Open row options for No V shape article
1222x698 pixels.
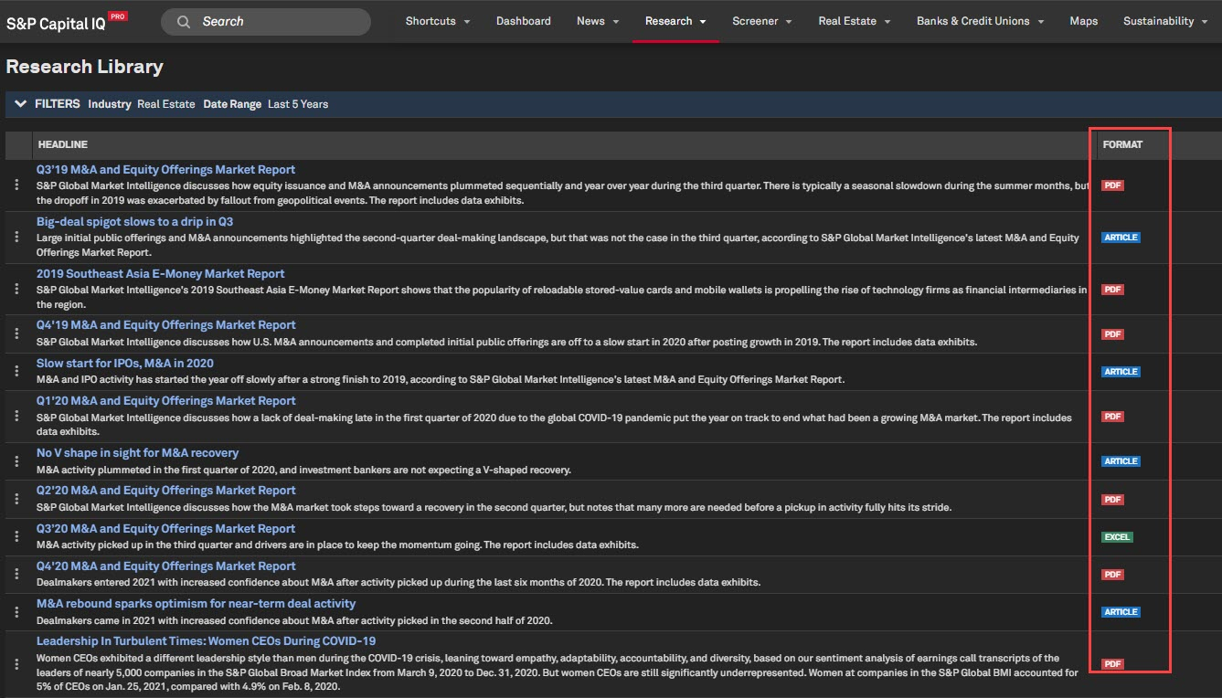16,461
